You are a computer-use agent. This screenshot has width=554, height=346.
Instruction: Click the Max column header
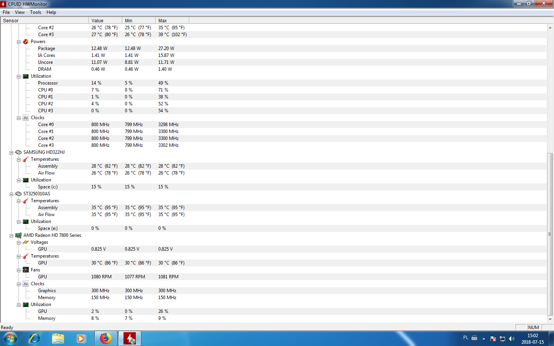pyautogui.click(x=172, y=21)
